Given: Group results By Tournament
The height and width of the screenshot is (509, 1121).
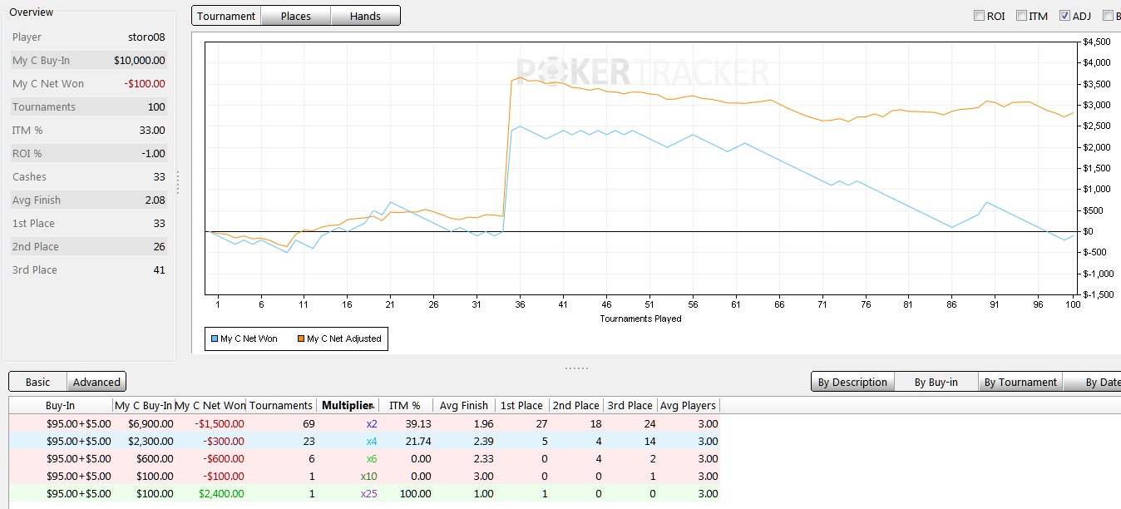Looking at the screenshot, I should pos(1020,382).
